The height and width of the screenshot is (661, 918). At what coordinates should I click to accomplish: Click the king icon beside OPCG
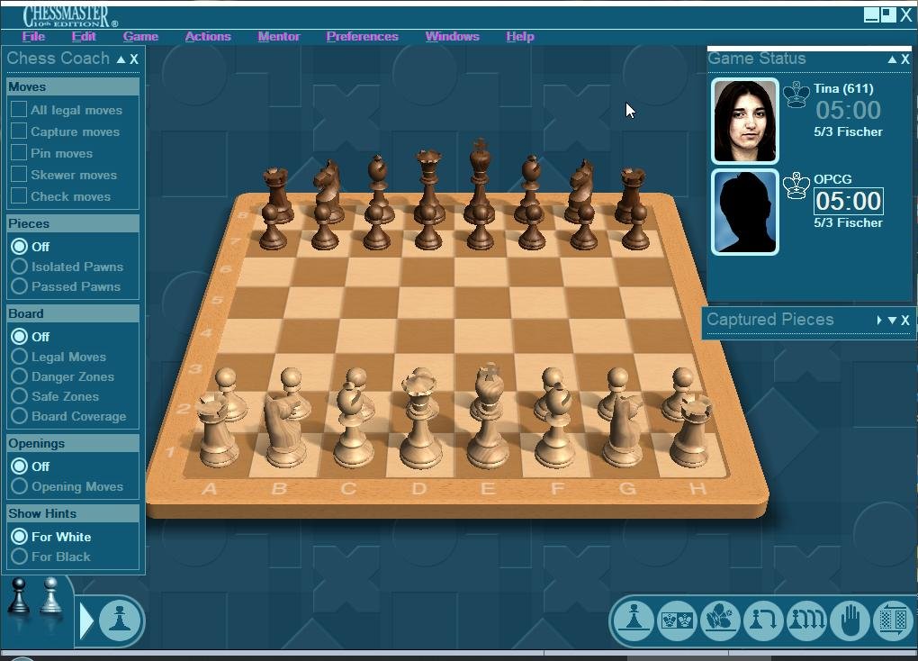coord(796,186)
